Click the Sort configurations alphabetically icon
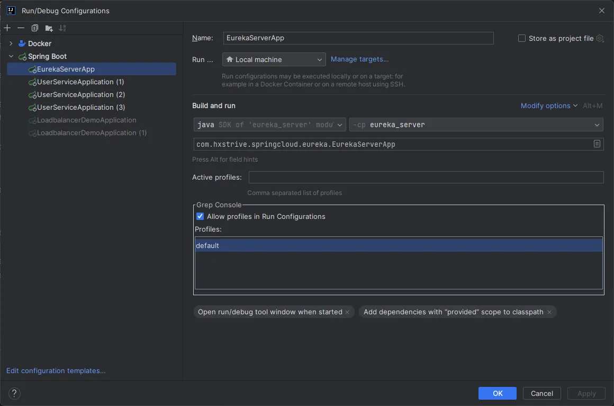This screenshot has width=614, height=406. click(62, 28)
